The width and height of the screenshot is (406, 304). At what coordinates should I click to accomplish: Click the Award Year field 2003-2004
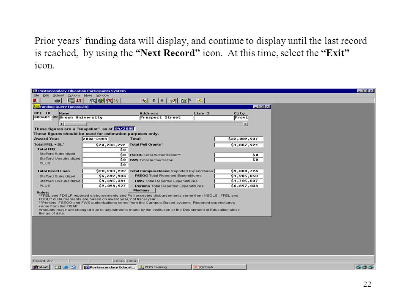click(95, 139)
